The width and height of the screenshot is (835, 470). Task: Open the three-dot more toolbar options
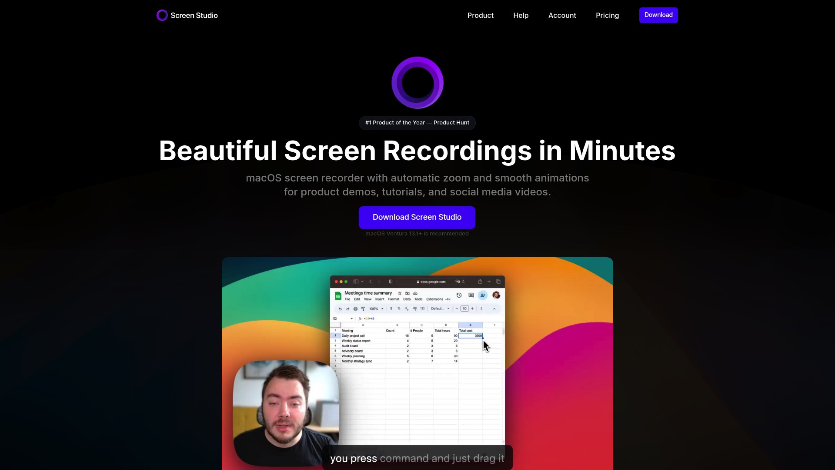point(481,309)
